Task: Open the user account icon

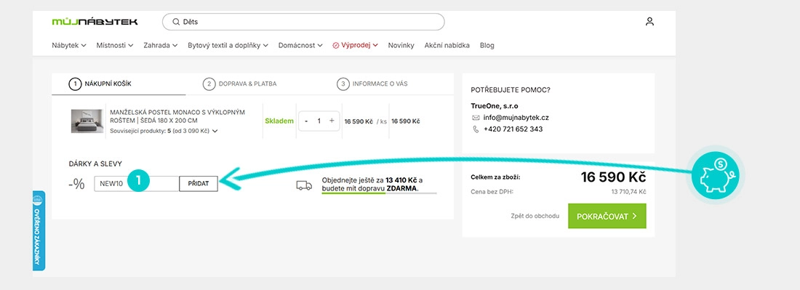Action: (649, 21)
